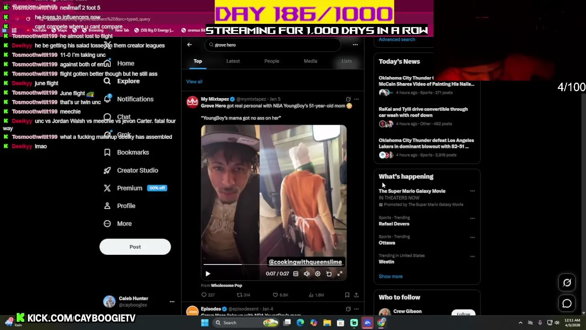The width and height of the screenshot is (586, 330).
Task: Open the Wholesome Pop source link
Action: point(227,286)
